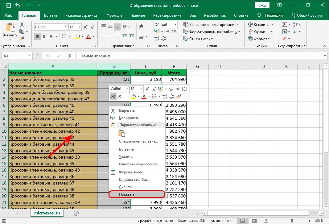Open the Файл tab

point(9,15)
